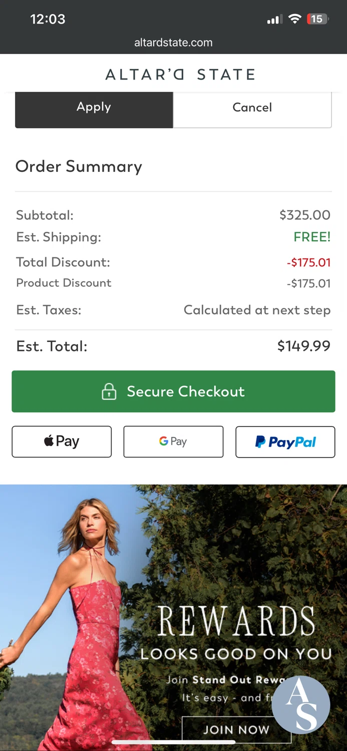Screen dimensions: 347x751
Task: Tap Secure Checkout to proceed
Action: [173, 391]
